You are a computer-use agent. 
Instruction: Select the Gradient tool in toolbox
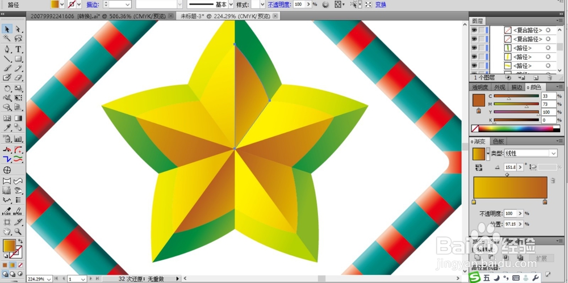18,118
